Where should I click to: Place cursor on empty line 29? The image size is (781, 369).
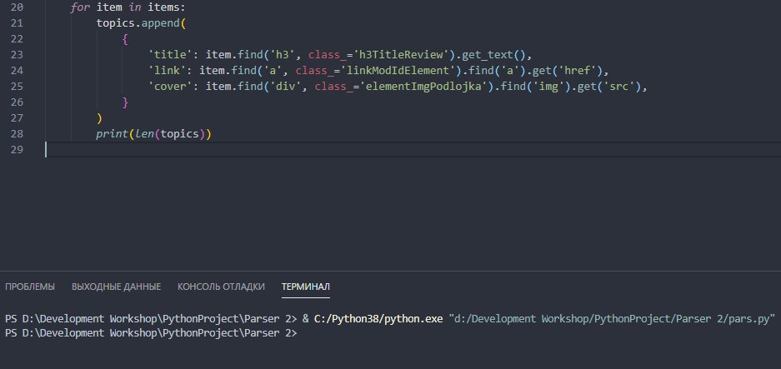coord(413,150)
